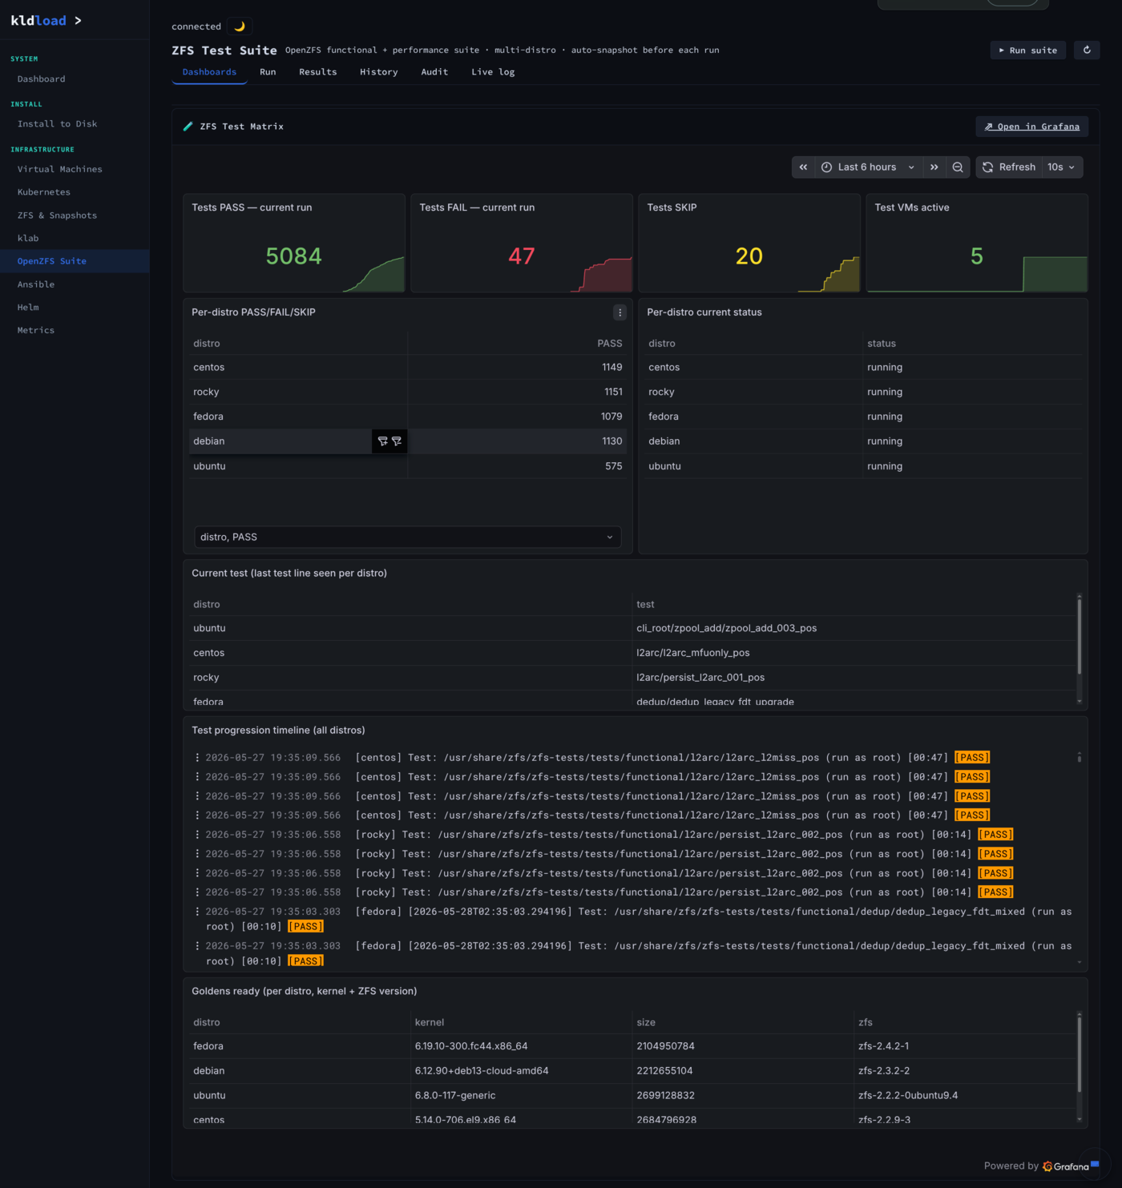Viewport: 1122px width, 1188px height.
Task: Click rocky PASS count 1151
Action: click(x=613, y=392)
